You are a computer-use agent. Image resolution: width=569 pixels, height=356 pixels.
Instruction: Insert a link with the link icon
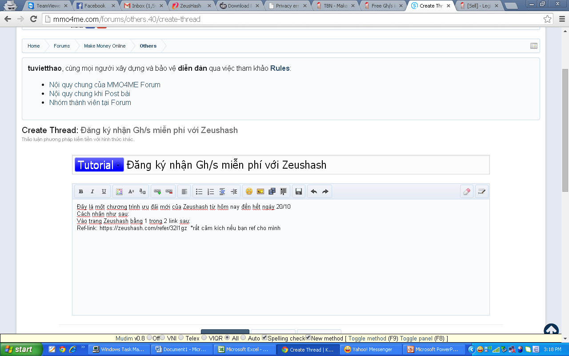(157, 191)
